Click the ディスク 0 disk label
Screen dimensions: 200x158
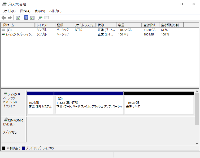14,94
